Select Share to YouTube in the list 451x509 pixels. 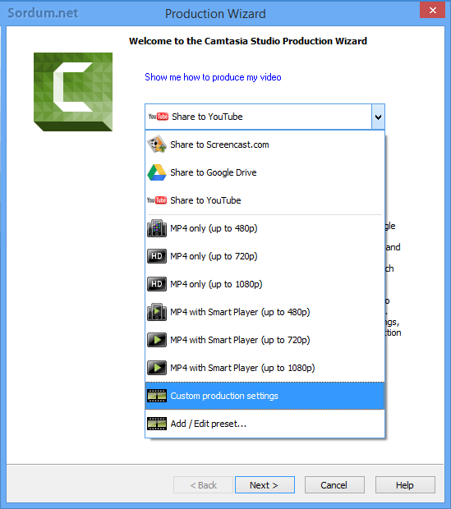coord(265,200)
